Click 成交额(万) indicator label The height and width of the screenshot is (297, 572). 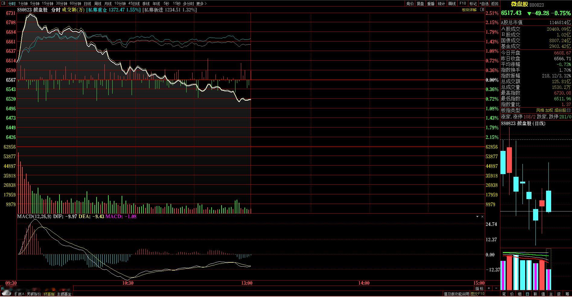[x=73, y=10]
